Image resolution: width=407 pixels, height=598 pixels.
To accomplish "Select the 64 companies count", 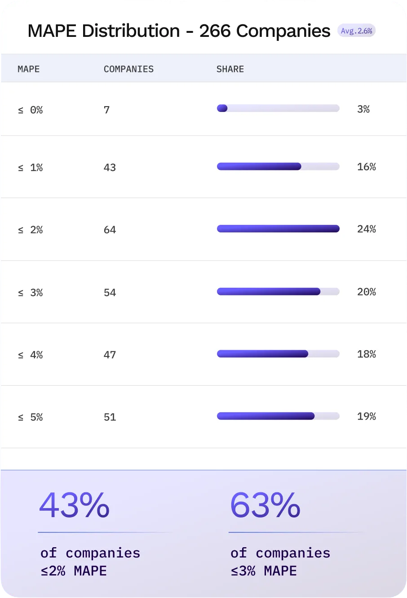I will [x=110, y=230].
